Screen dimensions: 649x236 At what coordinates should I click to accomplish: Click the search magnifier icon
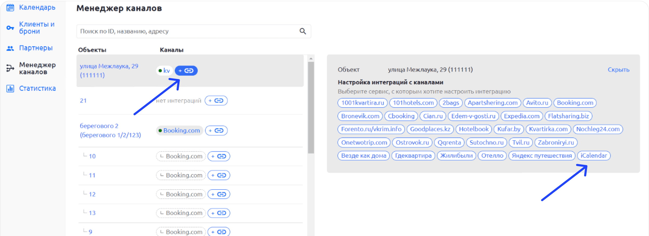tap(303, 31)
